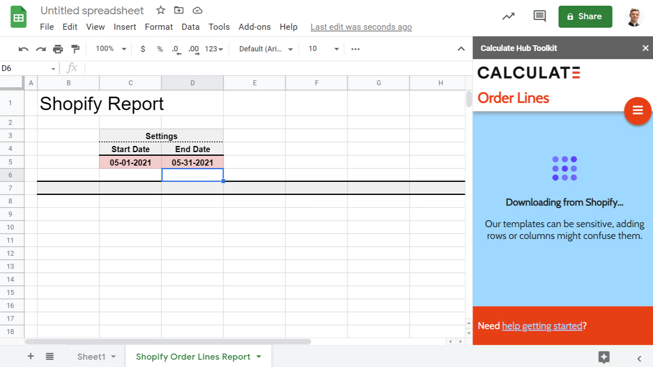Open the Data menu

(x=191, y=27)
